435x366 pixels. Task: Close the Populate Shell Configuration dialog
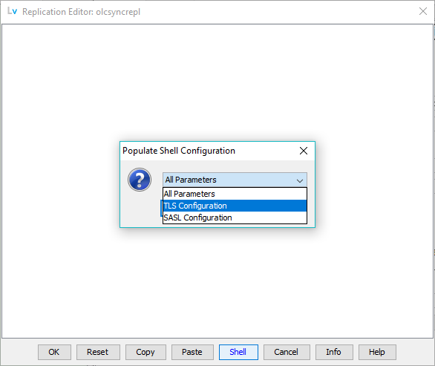pyautogui.click(x=304, y=151)
